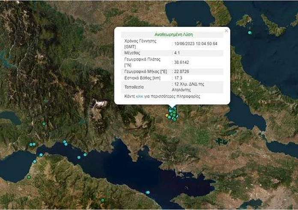Select the green marker at the bottom map edge

pyautogui.click(x=102, y=200)
